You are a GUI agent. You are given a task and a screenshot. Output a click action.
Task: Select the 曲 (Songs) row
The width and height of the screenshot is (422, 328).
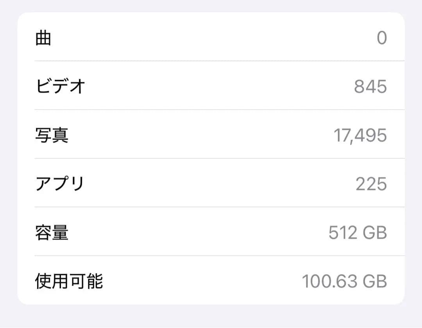click(x=211, y=38)
